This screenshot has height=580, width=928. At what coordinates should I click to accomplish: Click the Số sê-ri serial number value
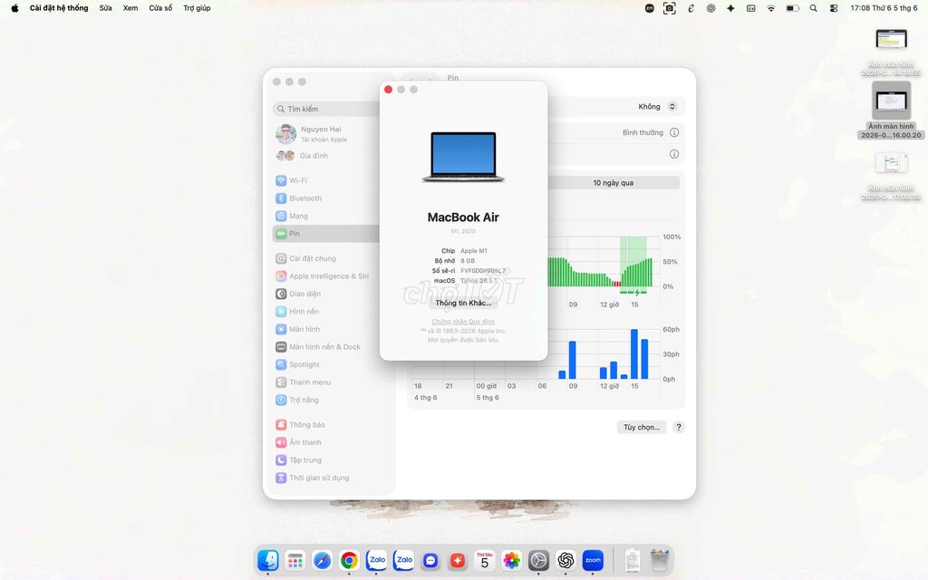483,271
